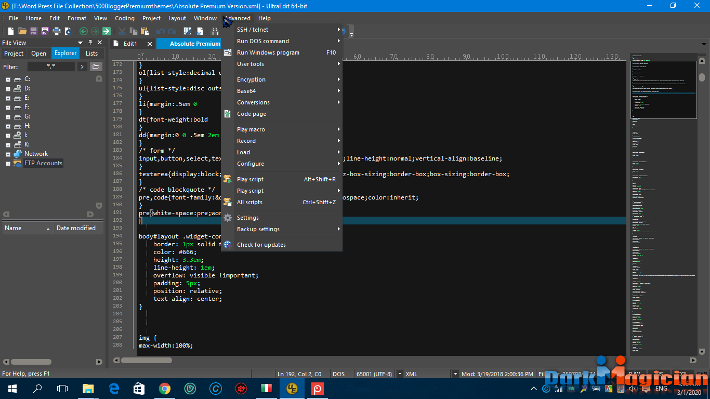Screen dimensions: 710x399
Task: Sort the file list by Name column
Action: point(28,228)
